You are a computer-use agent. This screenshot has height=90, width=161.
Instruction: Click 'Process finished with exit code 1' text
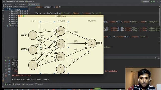[30, 80]
